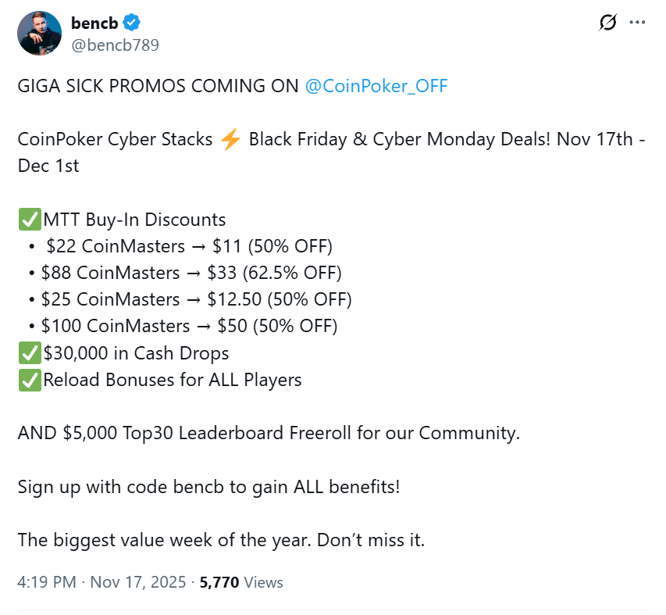
Task: Click the lightning bolt emoji
Action: (x=230, y=140)
